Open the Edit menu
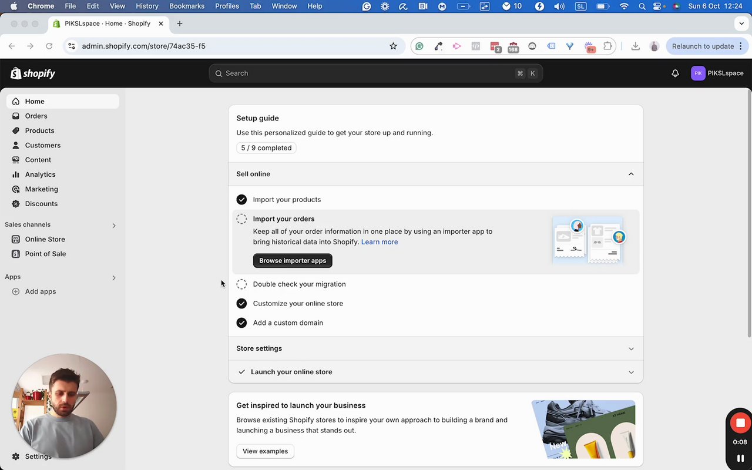752x470 pixels. click(x=93, y=6)
